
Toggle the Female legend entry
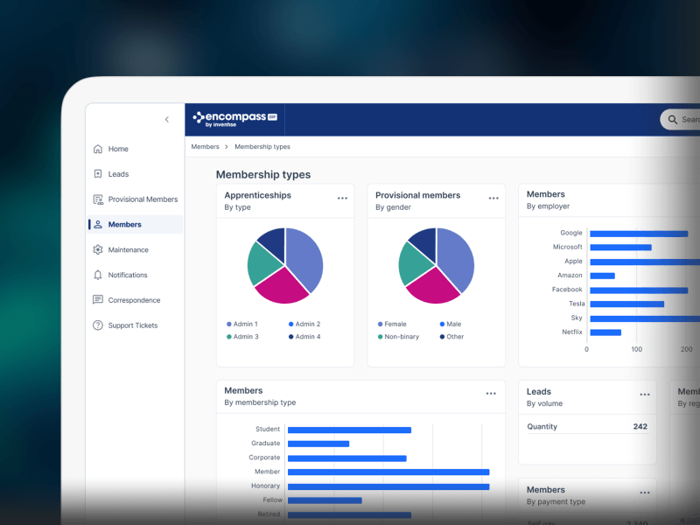pyautogui.click(x=395, y=325)
